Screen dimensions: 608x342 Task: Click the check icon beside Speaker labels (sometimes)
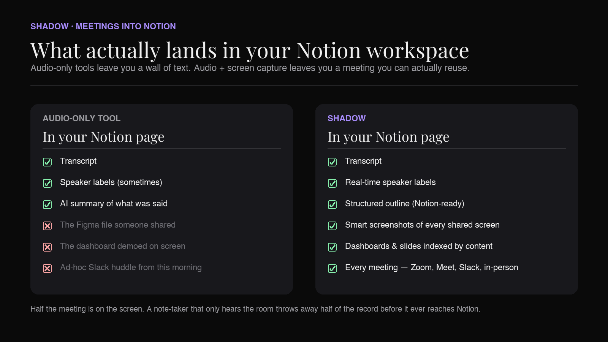coord(47,184)
